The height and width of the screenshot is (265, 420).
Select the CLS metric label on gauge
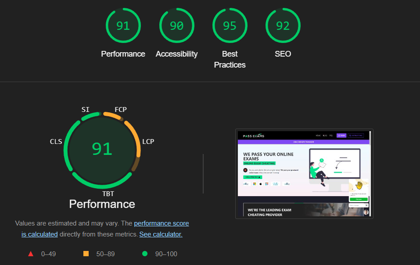(56, 142)
